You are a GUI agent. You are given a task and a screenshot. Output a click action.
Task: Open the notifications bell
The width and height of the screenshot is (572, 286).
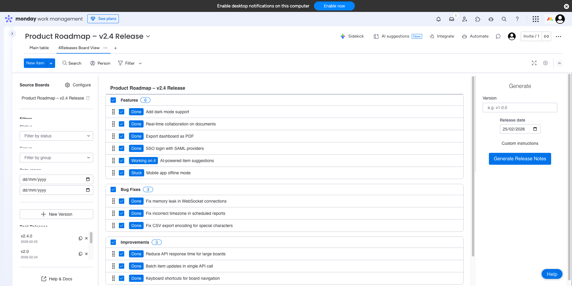(439, 19)
